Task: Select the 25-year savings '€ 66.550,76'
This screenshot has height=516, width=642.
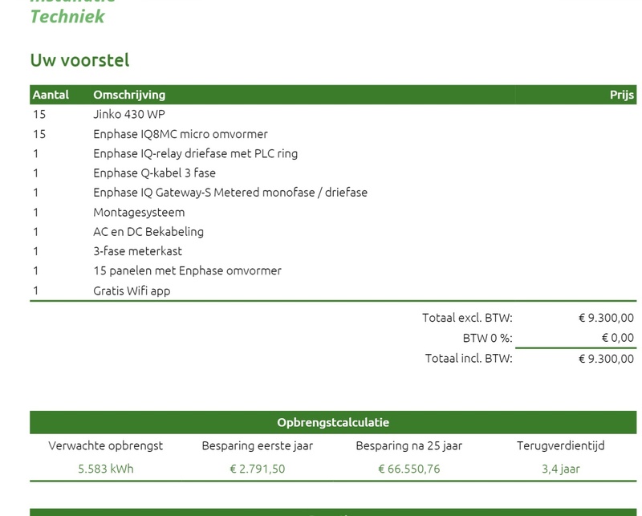Action: coord(409,469)
